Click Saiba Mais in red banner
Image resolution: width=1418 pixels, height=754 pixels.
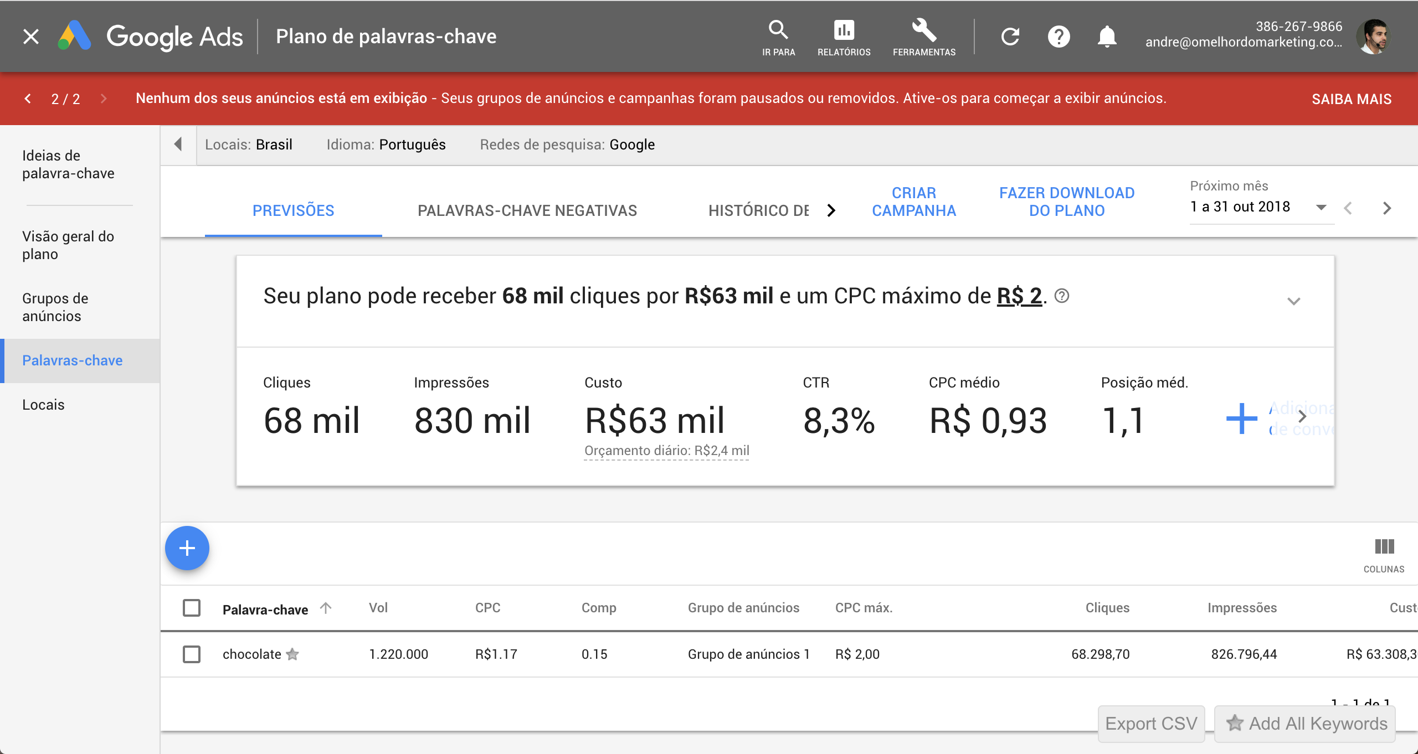tap(1351, 99)
